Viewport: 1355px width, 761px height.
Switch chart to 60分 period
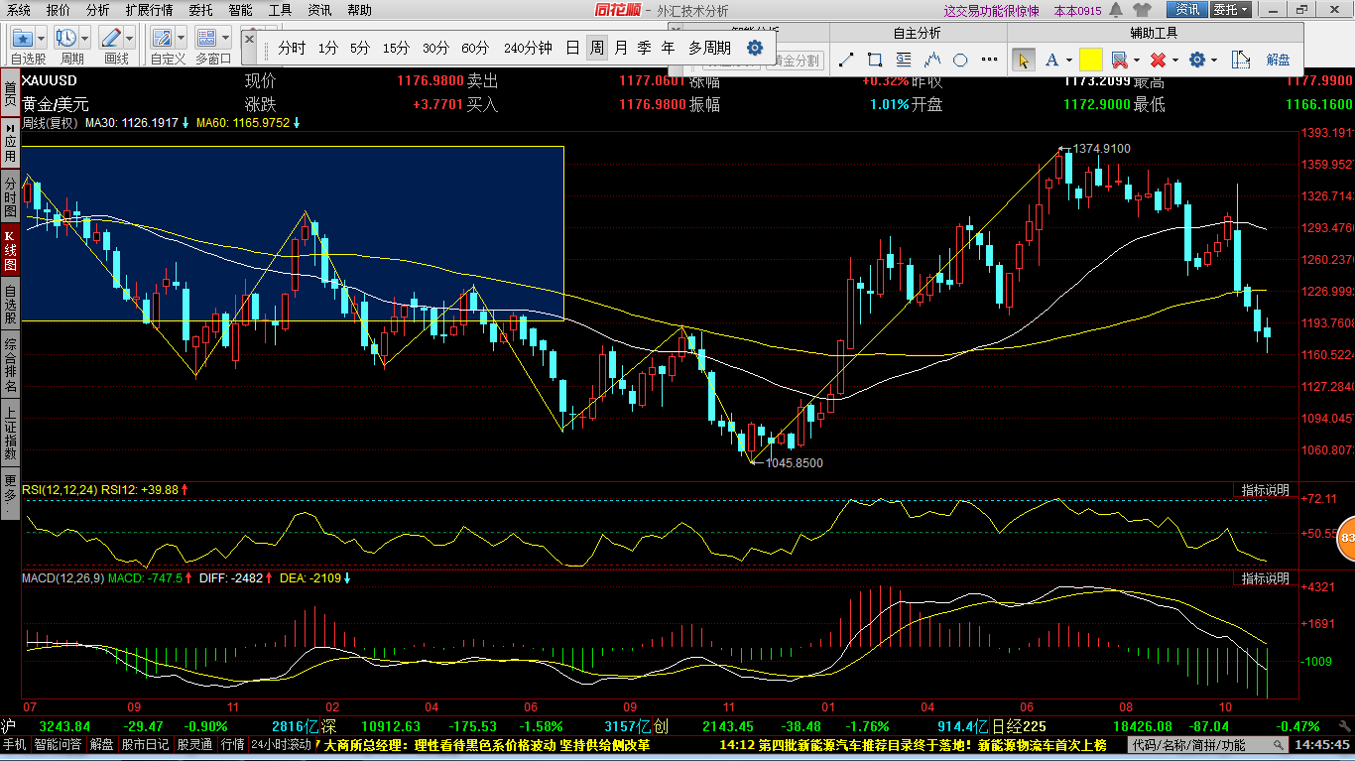point(475,48)
